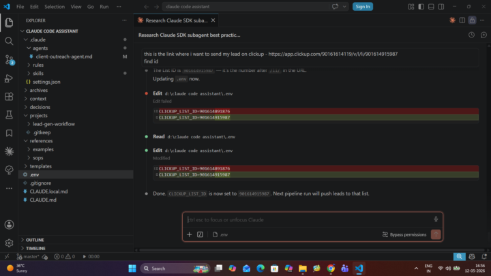Add attachment with plus icon
491x276 pixels.
(x=189, y=234)
